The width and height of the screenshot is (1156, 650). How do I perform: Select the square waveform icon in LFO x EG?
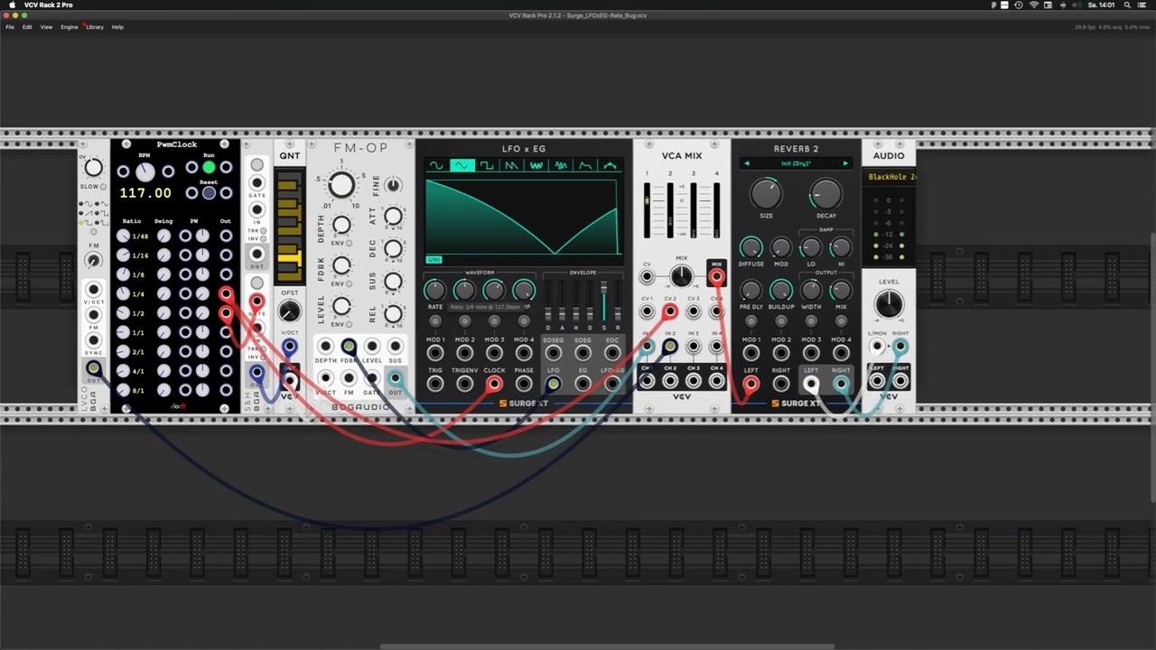[487, 165]
